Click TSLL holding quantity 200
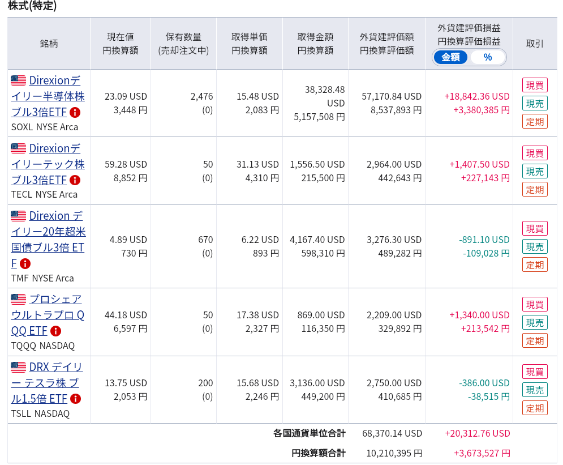 (205, 383)
